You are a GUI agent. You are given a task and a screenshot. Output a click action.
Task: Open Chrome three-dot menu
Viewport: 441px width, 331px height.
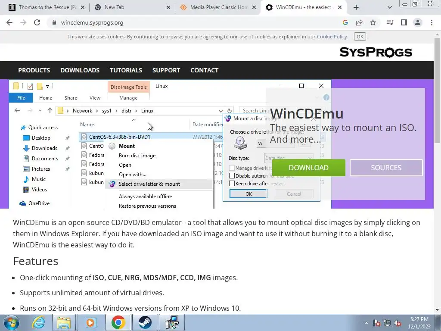pyautogui.click(x=432, y=22)
